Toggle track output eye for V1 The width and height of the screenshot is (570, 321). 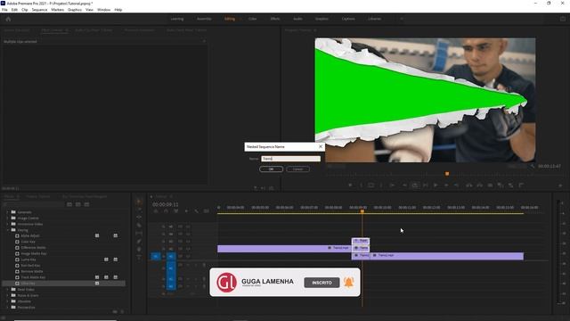[188, 256]
